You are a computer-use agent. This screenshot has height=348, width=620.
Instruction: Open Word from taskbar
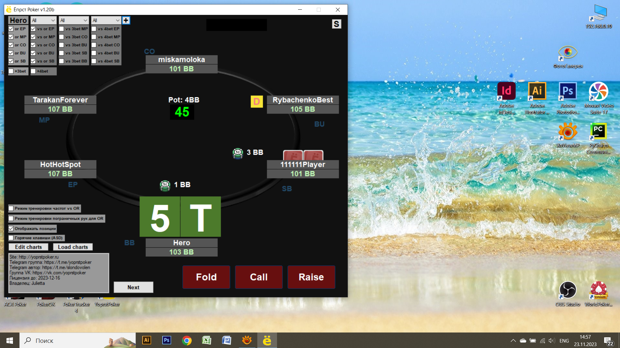click(227, 340)
